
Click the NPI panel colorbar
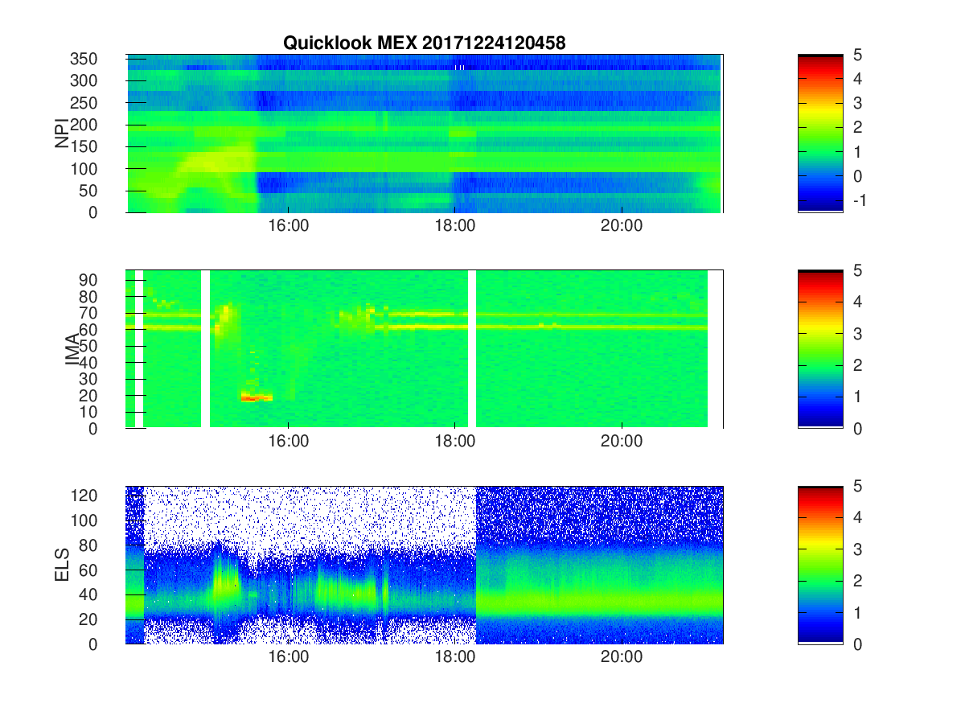click(820, 134)
